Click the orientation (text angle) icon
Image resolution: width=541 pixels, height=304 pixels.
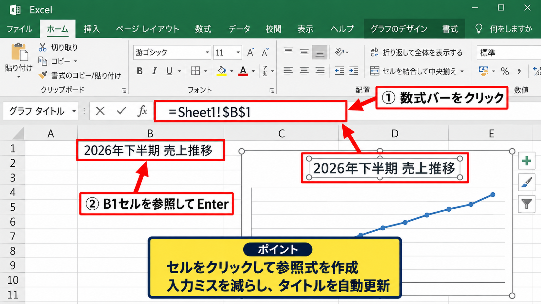(x=339, y=52)
